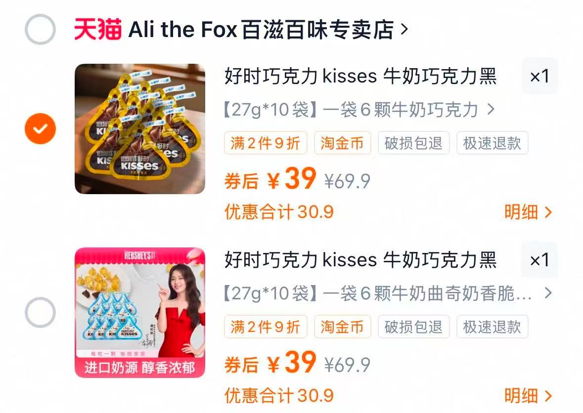Change quantity ×1 of the first item
Viewport: 583px width, 413px height.
coord(539,76)
